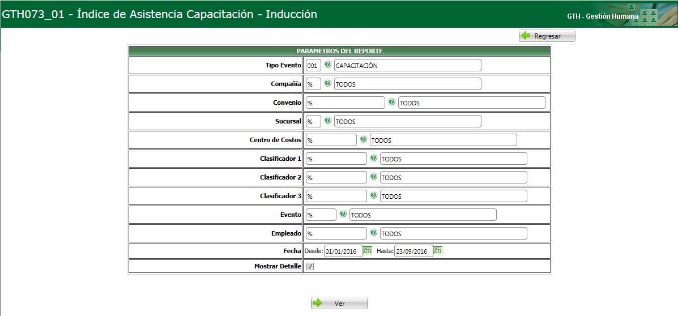
Task: Click the Convenio code input field
Action: [345, 103]
